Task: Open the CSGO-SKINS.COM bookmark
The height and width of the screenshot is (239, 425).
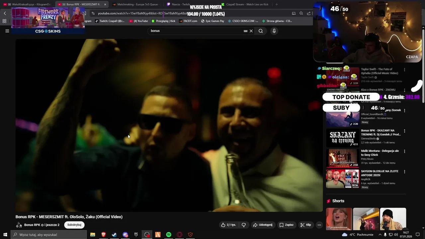Action: [x=243, y=21]
